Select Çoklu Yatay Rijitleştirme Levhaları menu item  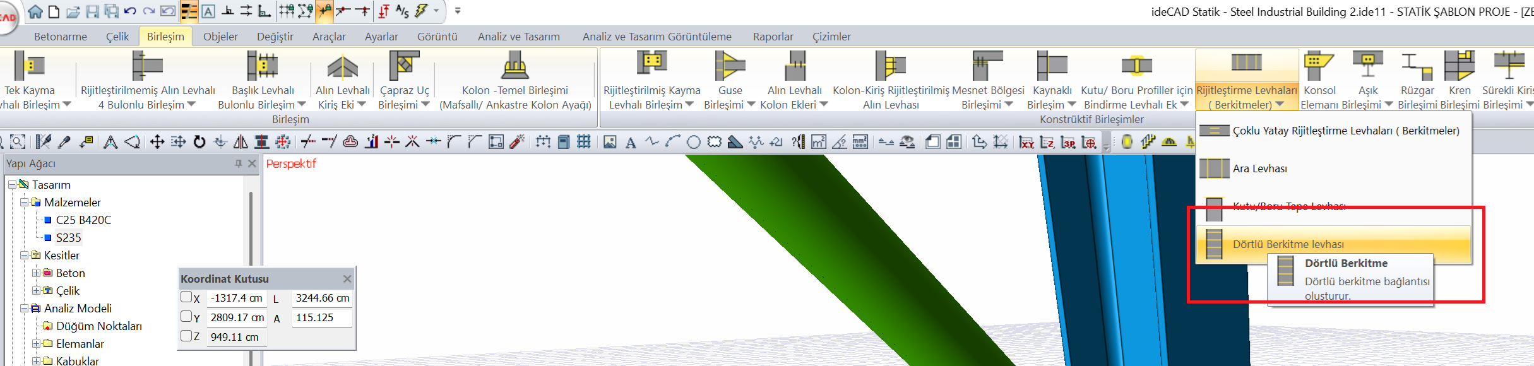coord(1334,131)
